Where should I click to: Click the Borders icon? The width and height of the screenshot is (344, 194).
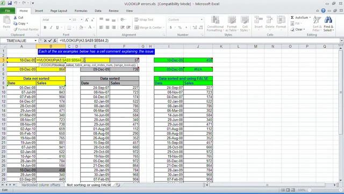pyautogui.click(x=69, y=27)
